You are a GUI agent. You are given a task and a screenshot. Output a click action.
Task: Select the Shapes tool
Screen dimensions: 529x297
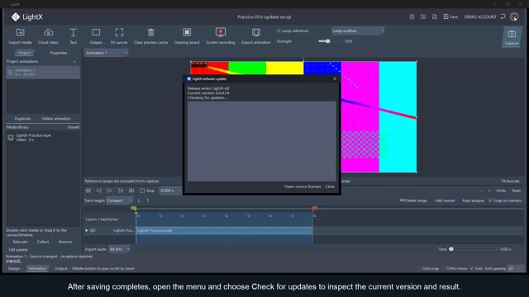[x=96, y=36]
